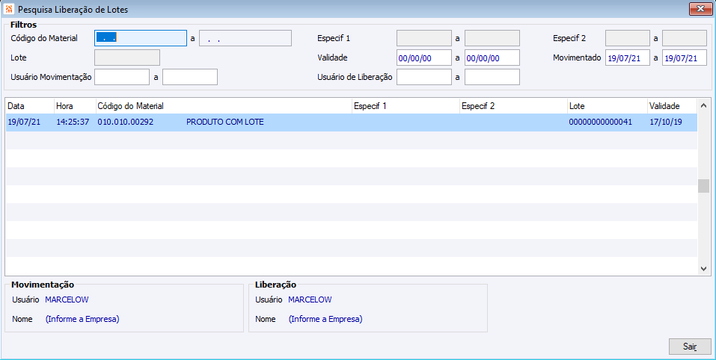Focus the first Usuário Movimentação field
716x360 pixels.
[122, 77]
